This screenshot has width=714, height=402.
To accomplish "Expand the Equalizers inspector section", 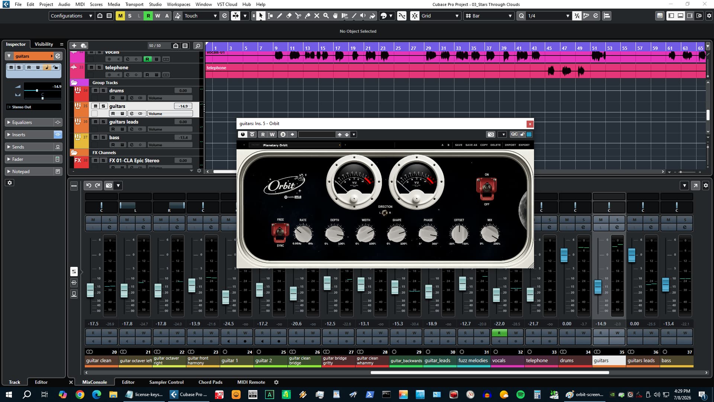I will [x=30, y=122].
